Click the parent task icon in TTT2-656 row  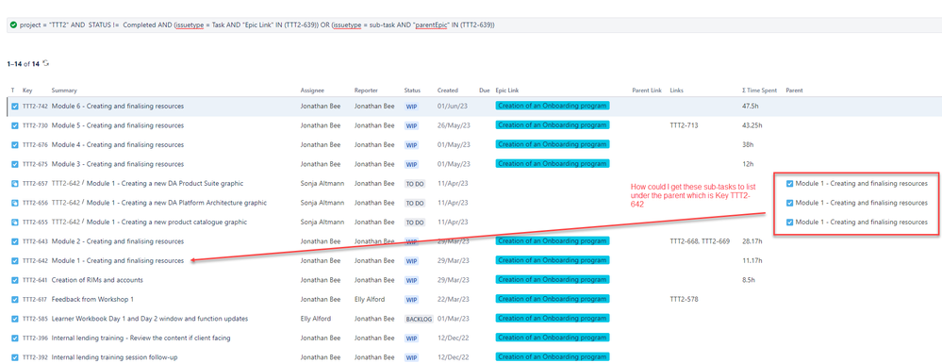point(789,203)
